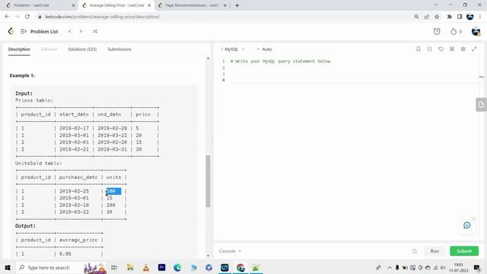Screen dimensions: 487x274
Task: Click the LeetCode logo icon
Action: [11, 31]
